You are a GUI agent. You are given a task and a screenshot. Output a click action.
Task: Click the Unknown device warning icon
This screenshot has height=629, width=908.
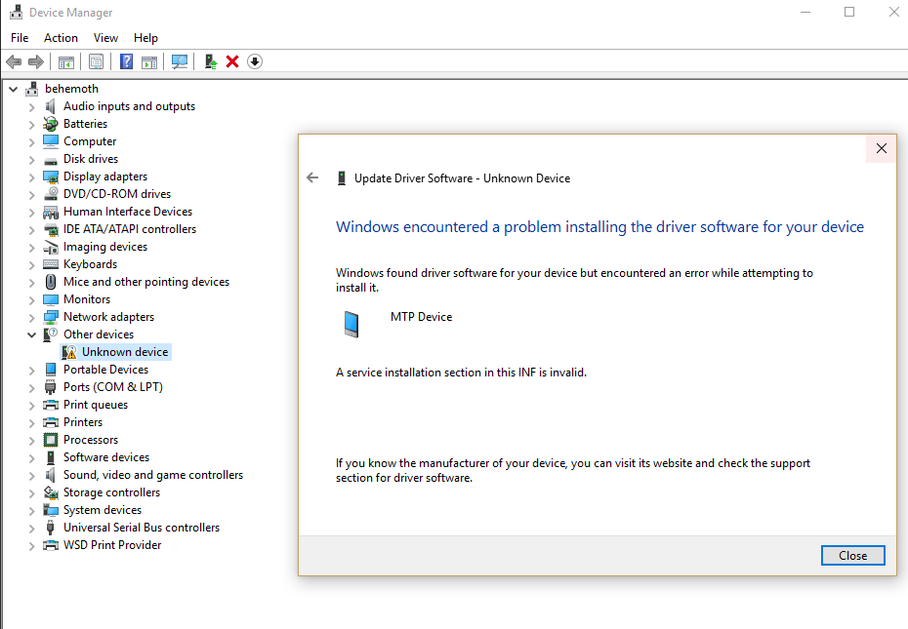69,352
